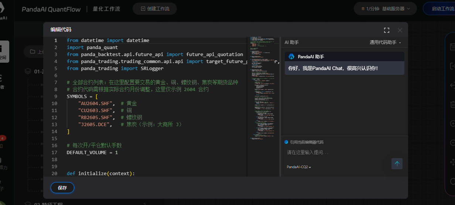Click the "AU2604.SHF" string in code
455x205 pixels.
(x=95, y=104)
